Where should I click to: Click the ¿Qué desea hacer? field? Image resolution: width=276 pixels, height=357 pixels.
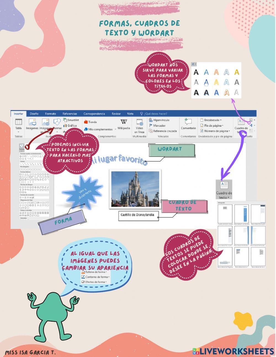click(x=156, y=113)
